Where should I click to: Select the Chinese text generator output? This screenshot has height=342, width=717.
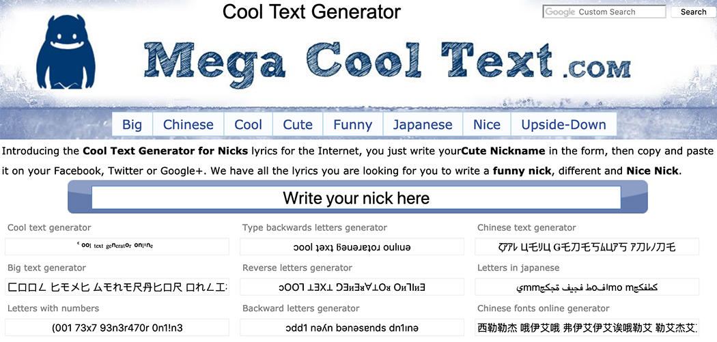tap(587, 246)
